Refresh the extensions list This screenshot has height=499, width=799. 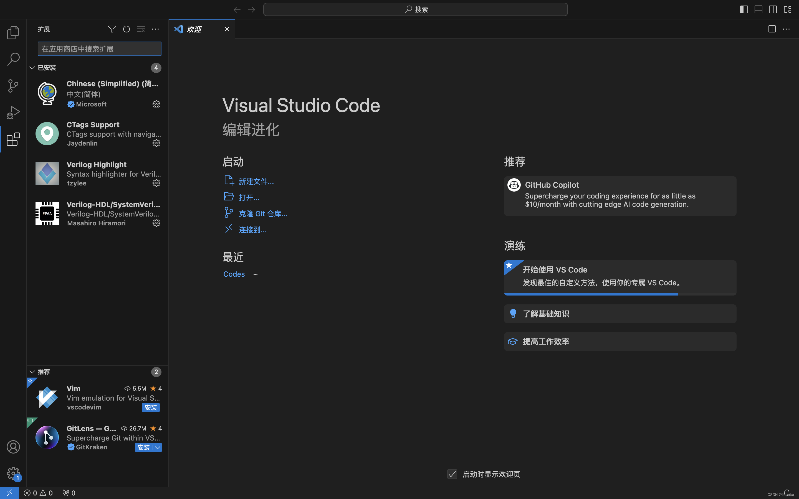(x=127, y=29)
